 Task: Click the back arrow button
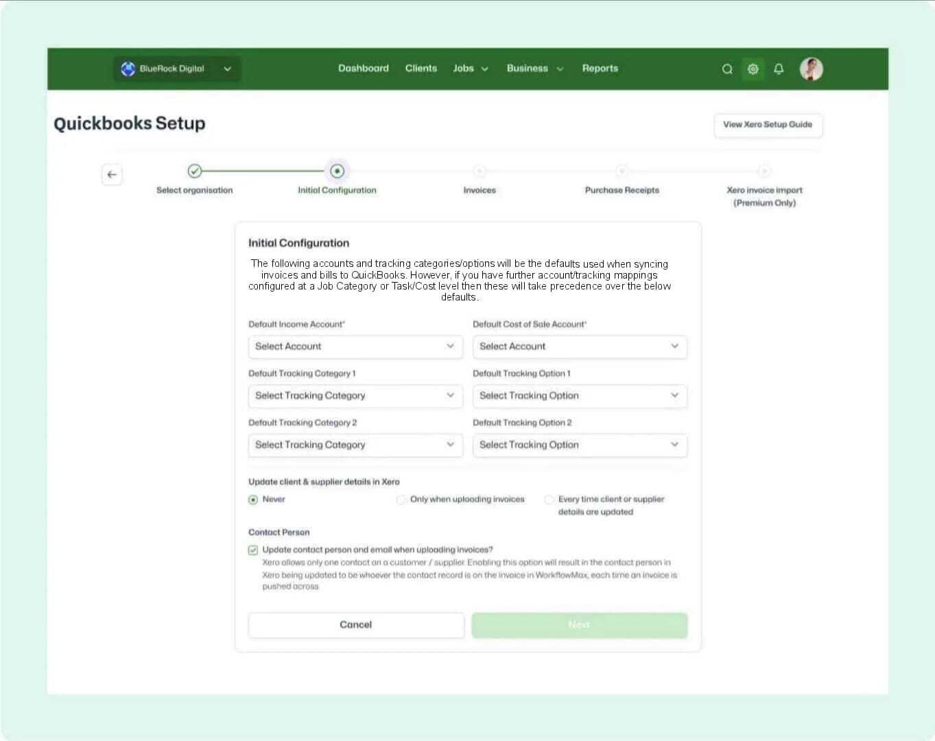(x=112, y=174)
